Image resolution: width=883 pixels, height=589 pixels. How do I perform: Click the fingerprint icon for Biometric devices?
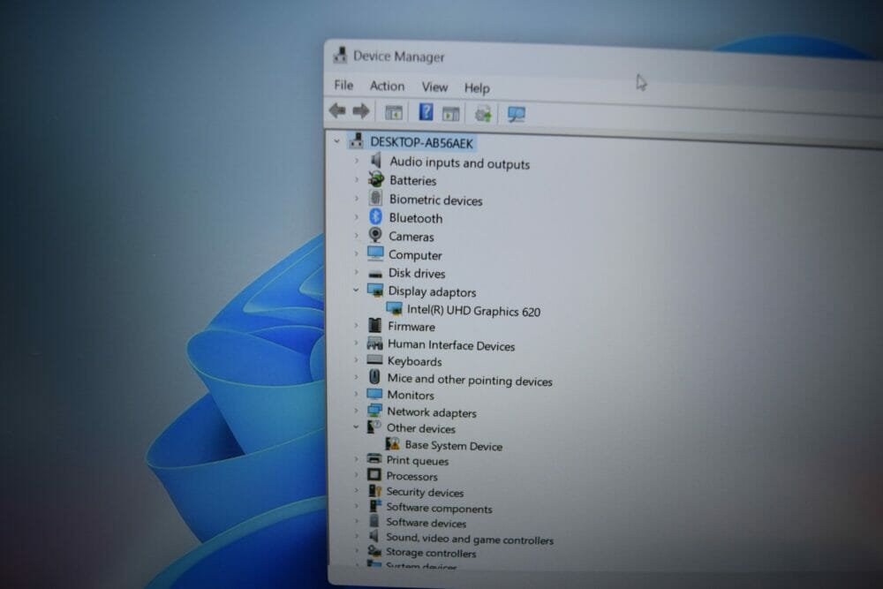pos(375,198)
